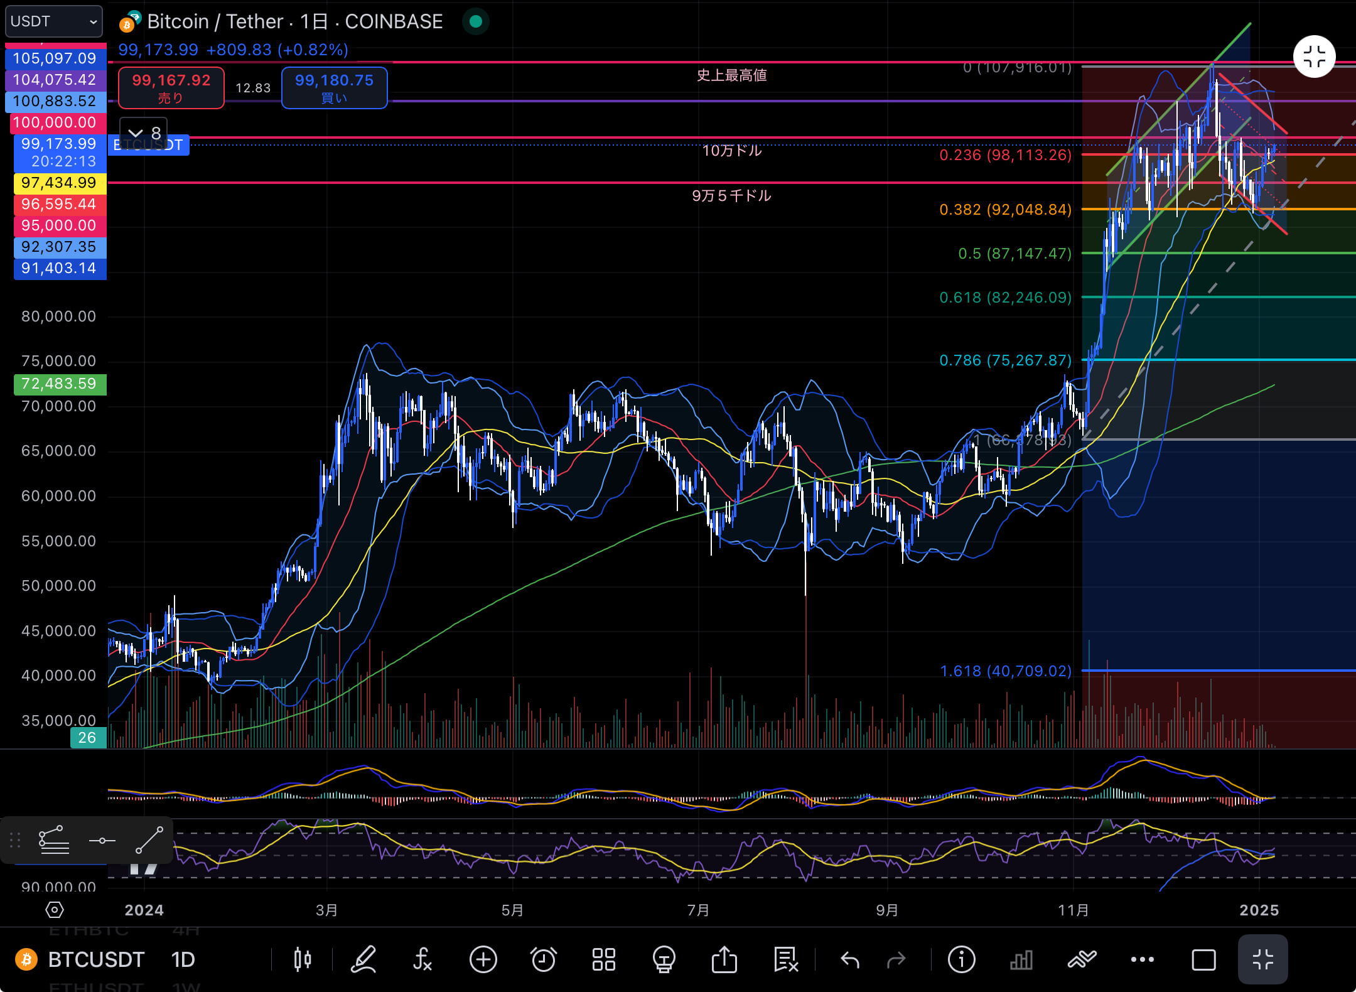
Task: Click the 91,403.14 price label
Action: pos(60,268)
